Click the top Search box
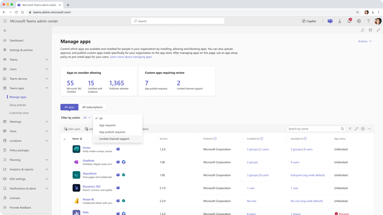The width and height of the screenshot is (383, 215). click(x=178, y=21)
